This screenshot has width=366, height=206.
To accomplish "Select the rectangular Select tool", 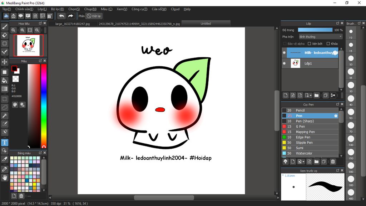I will click(x=5, y=99).
